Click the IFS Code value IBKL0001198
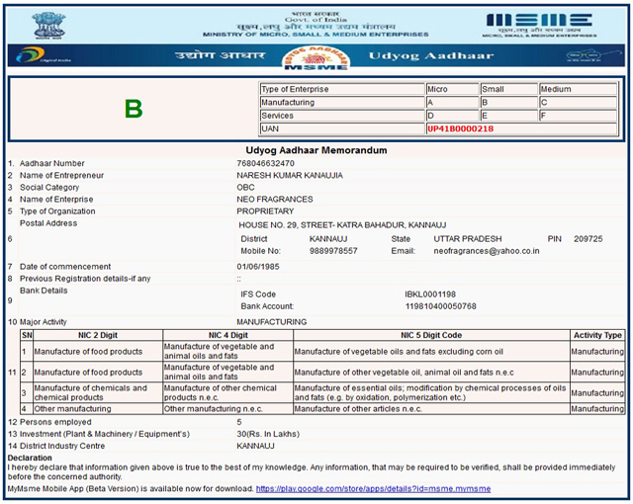Image resolution: width=633 pixels, height=504 pixels. coord(431,294)
